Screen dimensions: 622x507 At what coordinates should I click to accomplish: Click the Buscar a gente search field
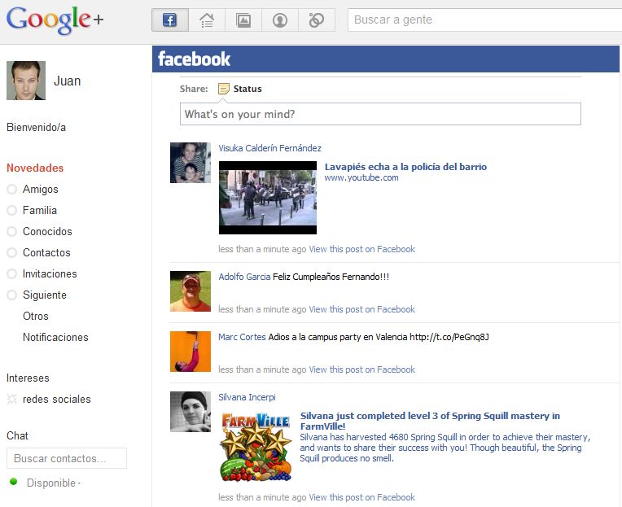[484, 20]
